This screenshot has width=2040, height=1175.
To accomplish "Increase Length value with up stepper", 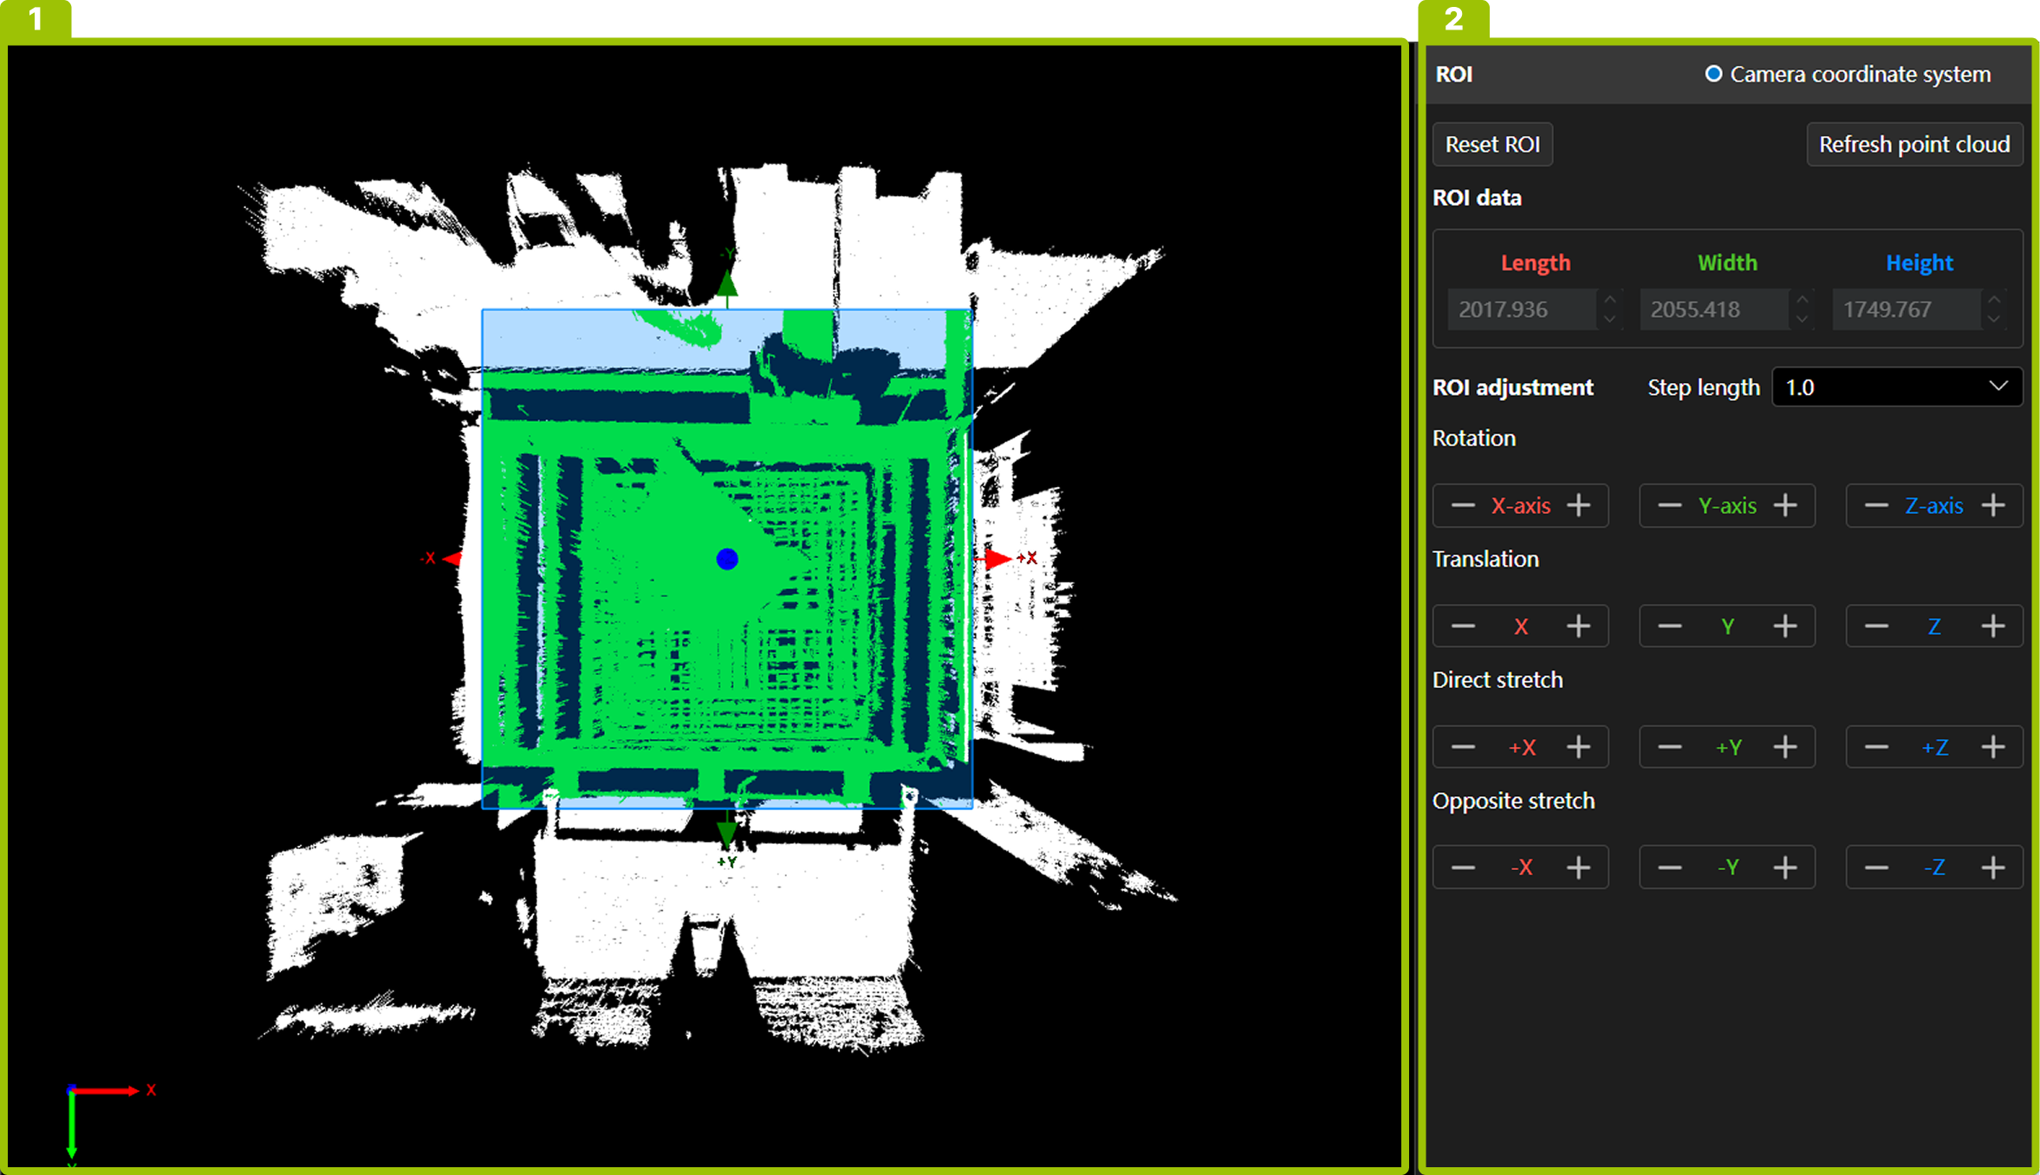I will 1609,300.
